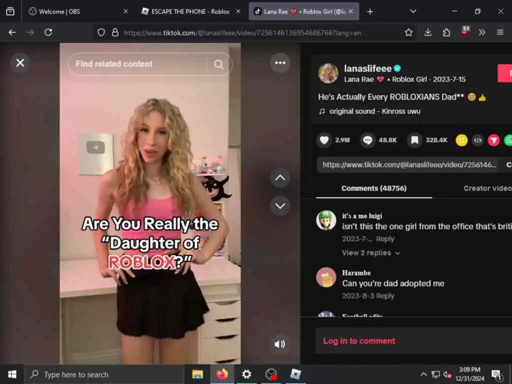Go to next video with down chevron
512x384 pixels.
(x=280, y=206)
